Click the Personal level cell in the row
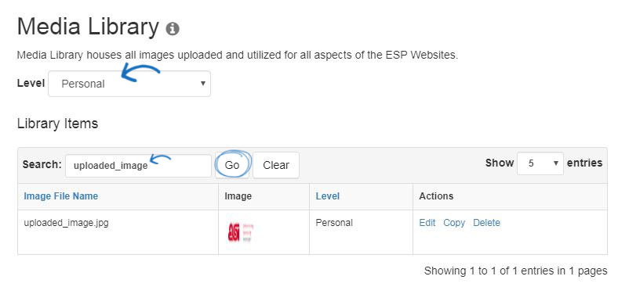Screen dimensions: 618x287 [334, 223]
